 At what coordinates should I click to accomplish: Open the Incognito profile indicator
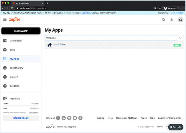[x=171, y=8]
